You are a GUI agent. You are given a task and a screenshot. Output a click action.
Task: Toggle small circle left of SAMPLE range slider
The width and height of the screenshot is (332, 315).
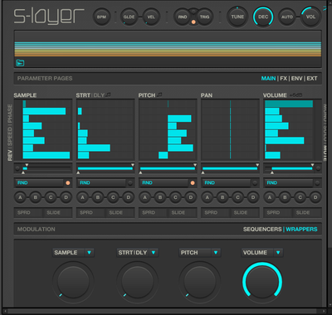tap(17, 168)
